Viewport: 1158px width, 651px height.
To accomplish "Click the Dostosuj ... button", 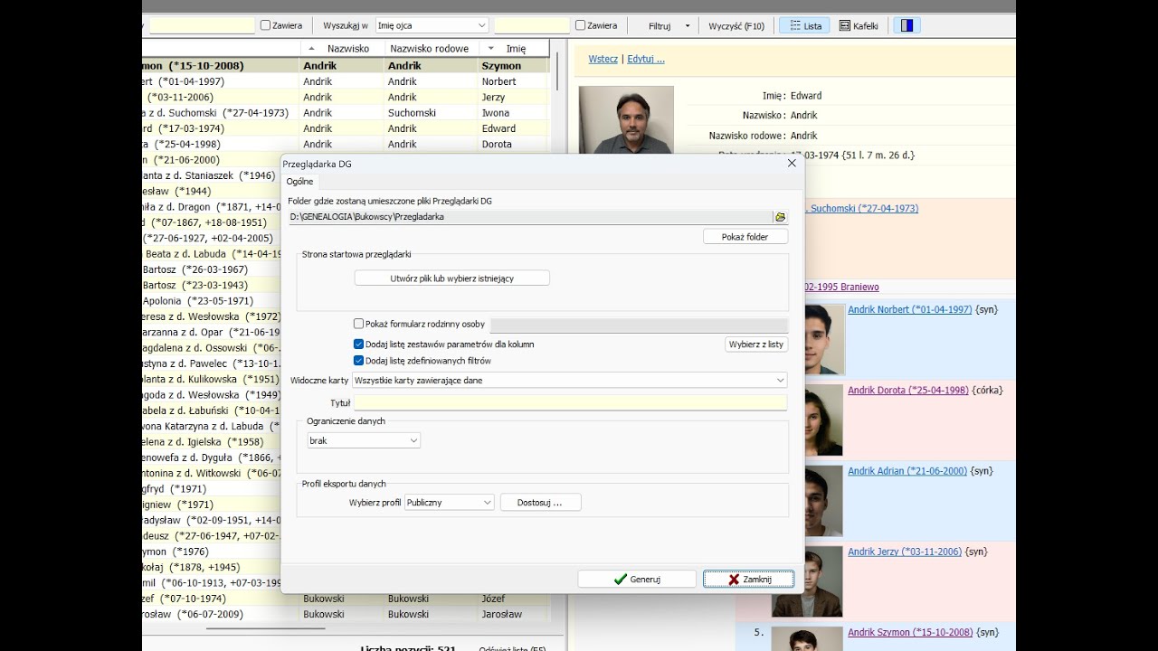I will click(540, 502).
